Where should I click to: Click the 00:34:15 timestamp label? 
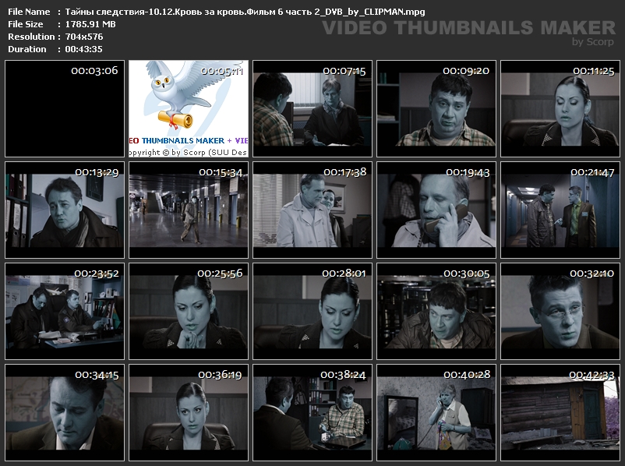coord(96,375)
